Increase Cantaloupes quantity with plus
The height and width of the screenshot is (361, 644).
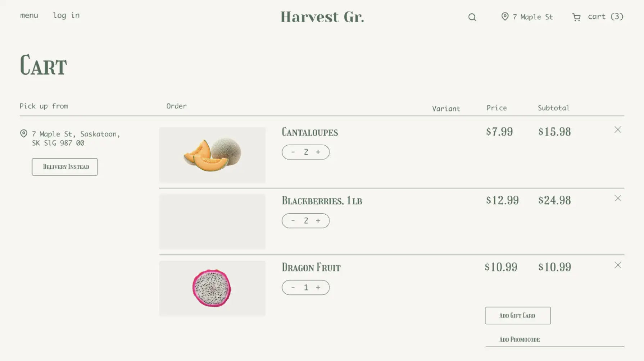click(318, 152)
